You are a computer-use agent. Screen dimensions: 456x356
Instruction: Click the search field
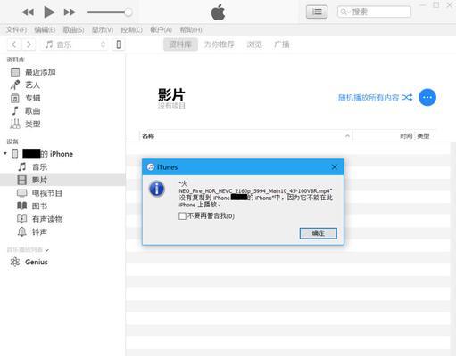(374, 12)
